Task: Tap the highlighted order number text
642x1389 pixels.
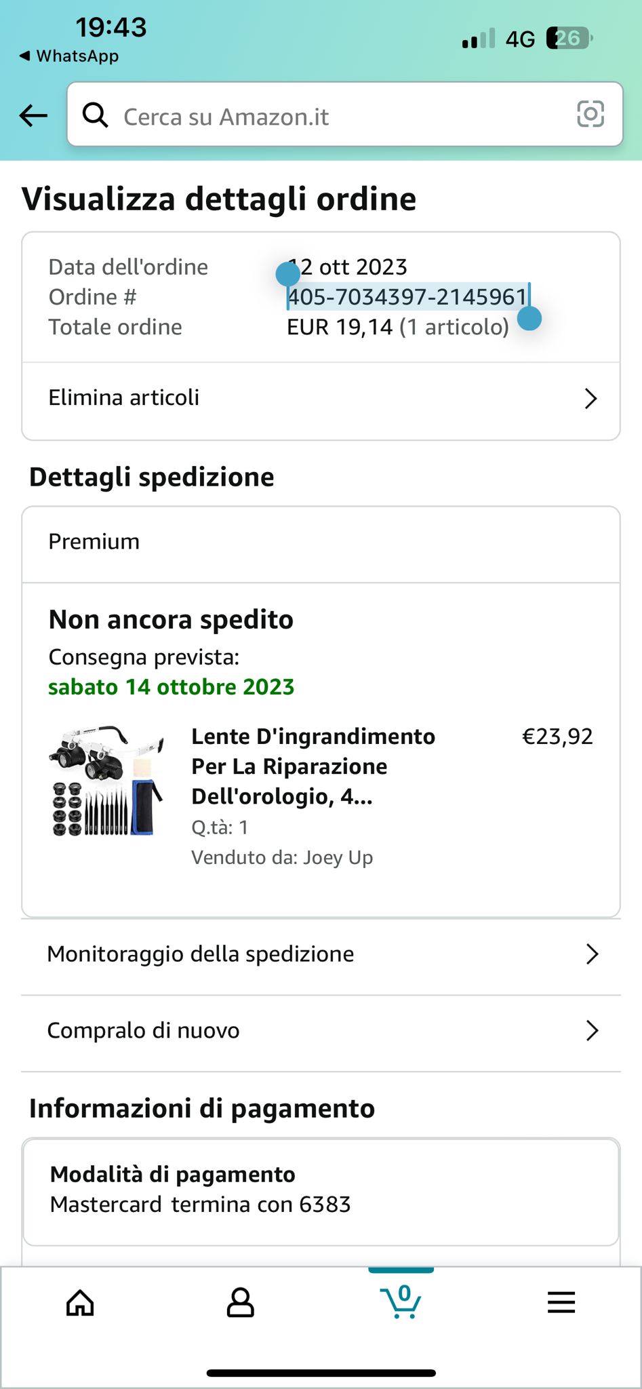Action: coord(407,297)
